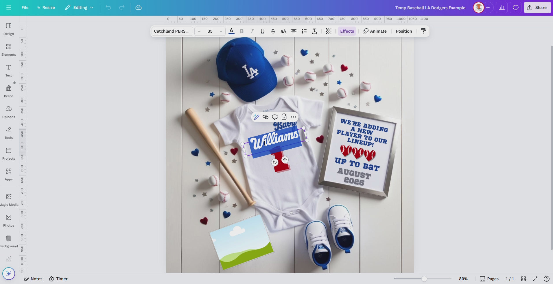Open the Position tab

[x=404, y=31]
